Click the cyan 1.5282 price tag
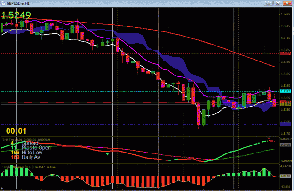The height and width of the screenshot is (191, 294). [285, 91]
